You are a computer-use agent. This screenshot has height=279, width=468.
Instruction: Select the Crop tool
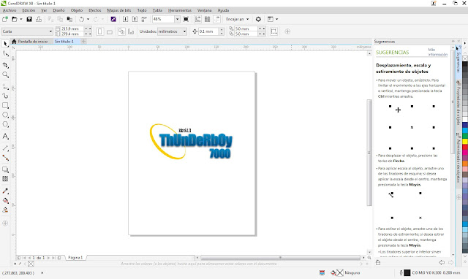(x=5, y=65)
